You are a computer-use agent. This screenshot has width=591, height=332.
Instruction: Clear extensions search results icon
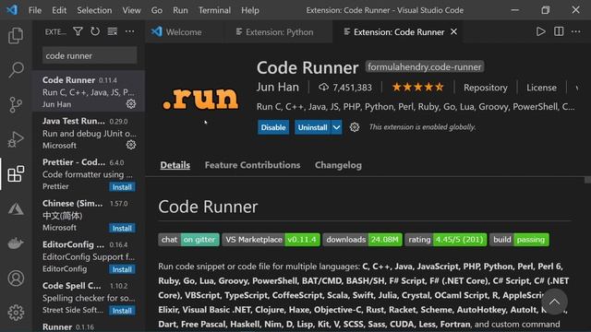tap(113, 31)
